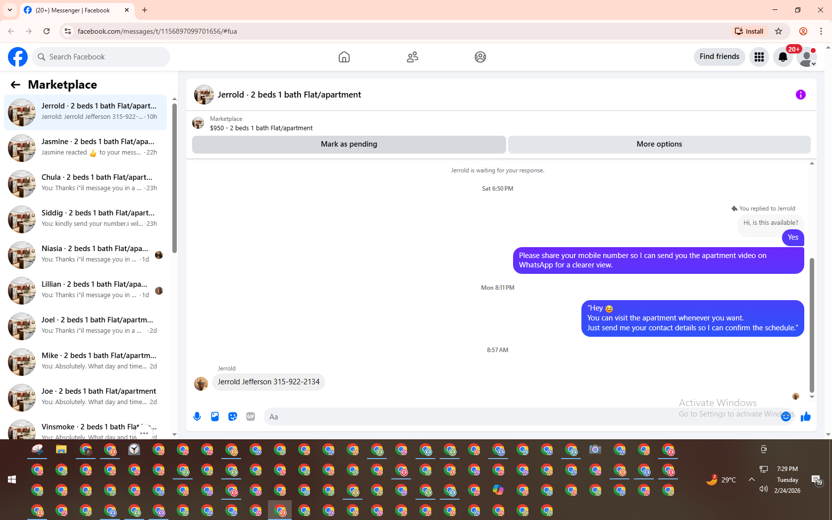Open options ellipsis on Vinsmoke conversation
832x520 pixels.
(144, 433)
